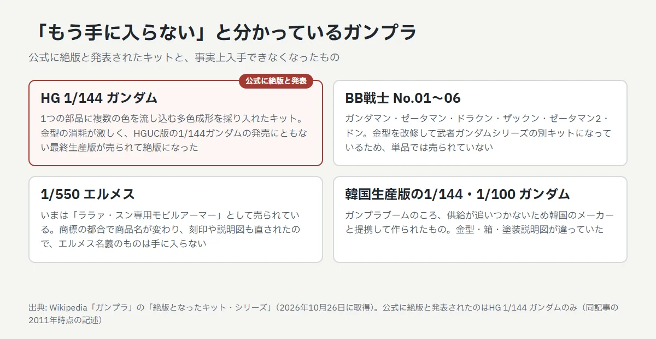656x339 pixels.
Task: Click the phrase エルメス名義のものは手に入らない
Action: pyautogui.click(x=132, y=244)
